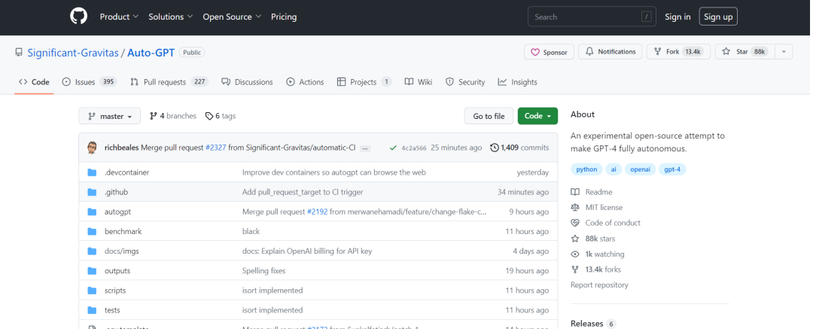Image resolution: width=813 pixels, height=329 pixels.
Task: Switch to the Pull requests tab
Action: (x=169, y=82)
